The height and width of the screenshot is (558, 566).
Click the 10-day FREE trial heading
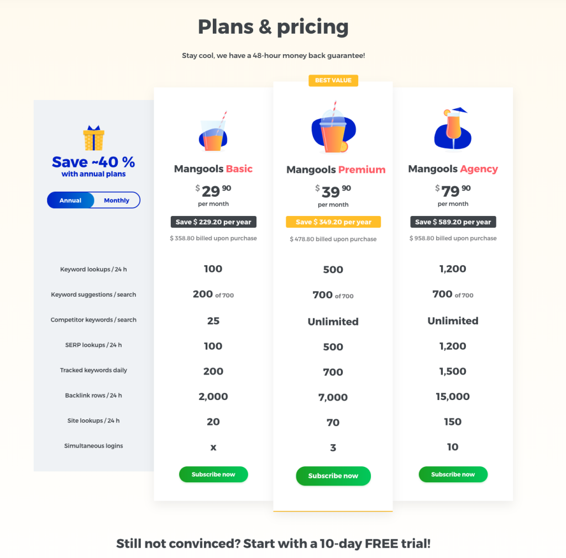click(x=273, y=543)
